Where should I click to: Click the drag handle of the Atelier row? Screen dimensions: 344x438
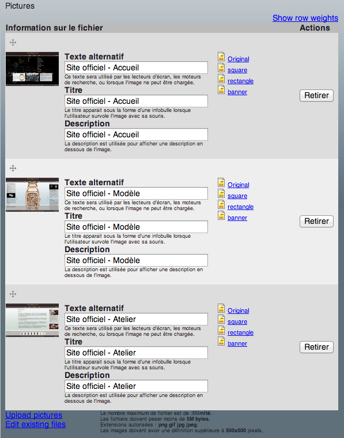13,294
